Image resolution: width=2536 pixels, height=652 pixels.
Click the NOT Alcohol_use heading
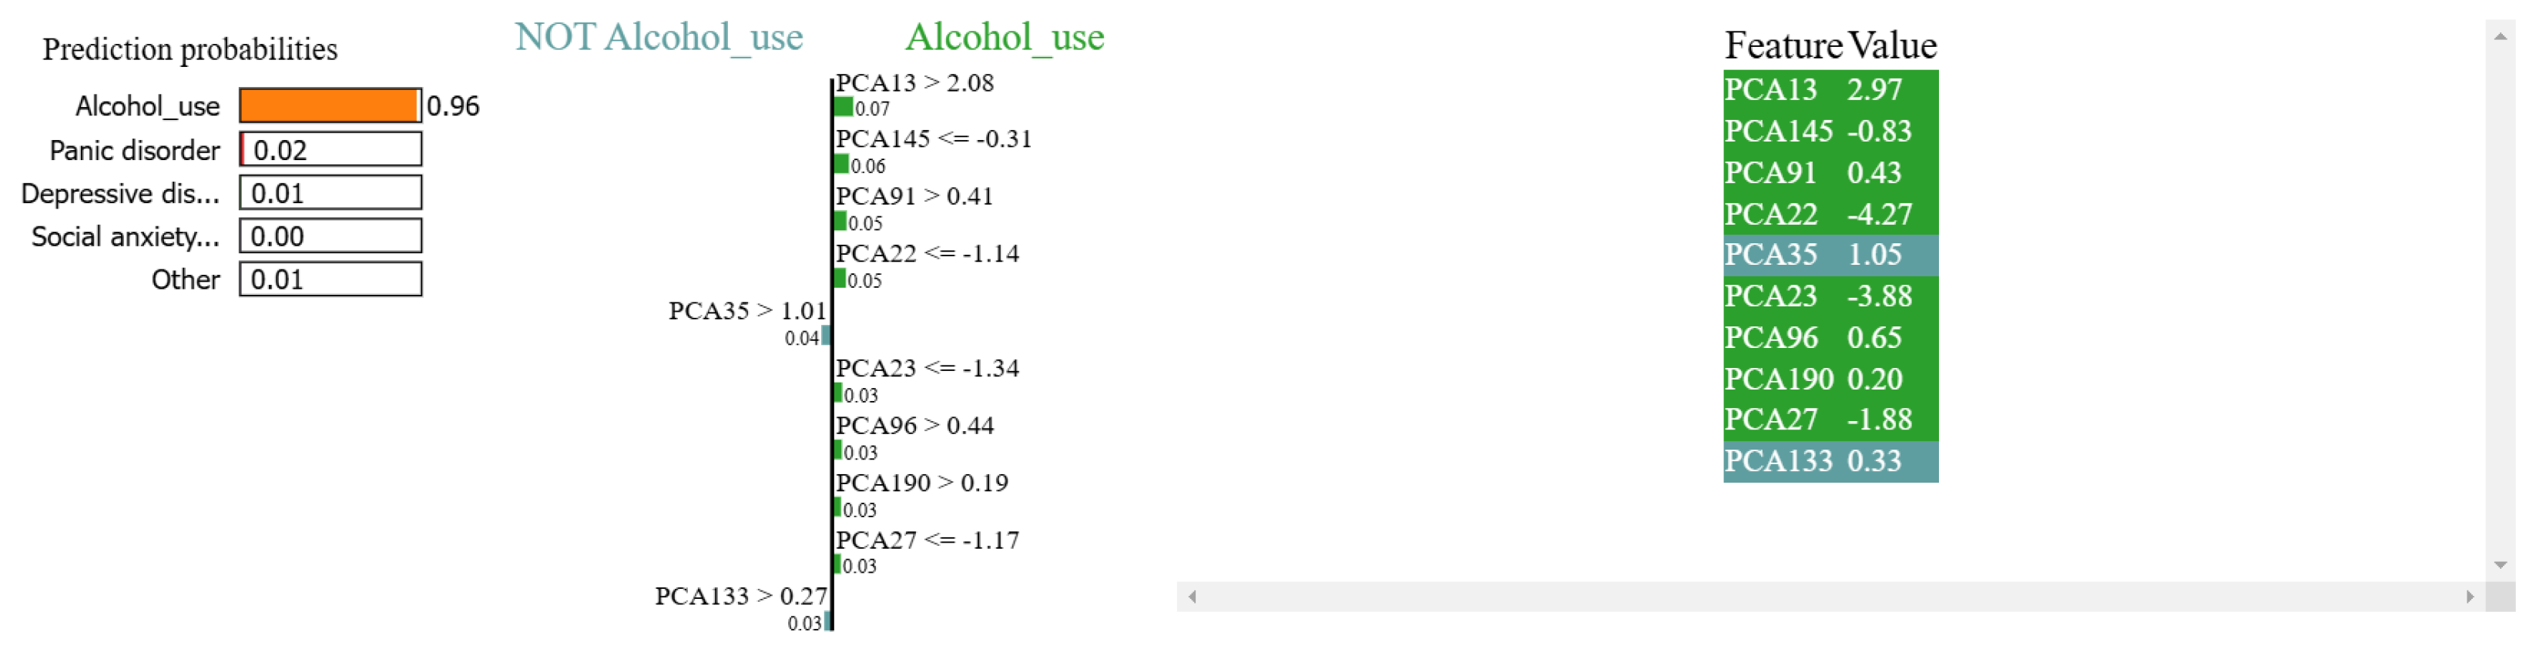pyautogui.click(x=659, y=38)
